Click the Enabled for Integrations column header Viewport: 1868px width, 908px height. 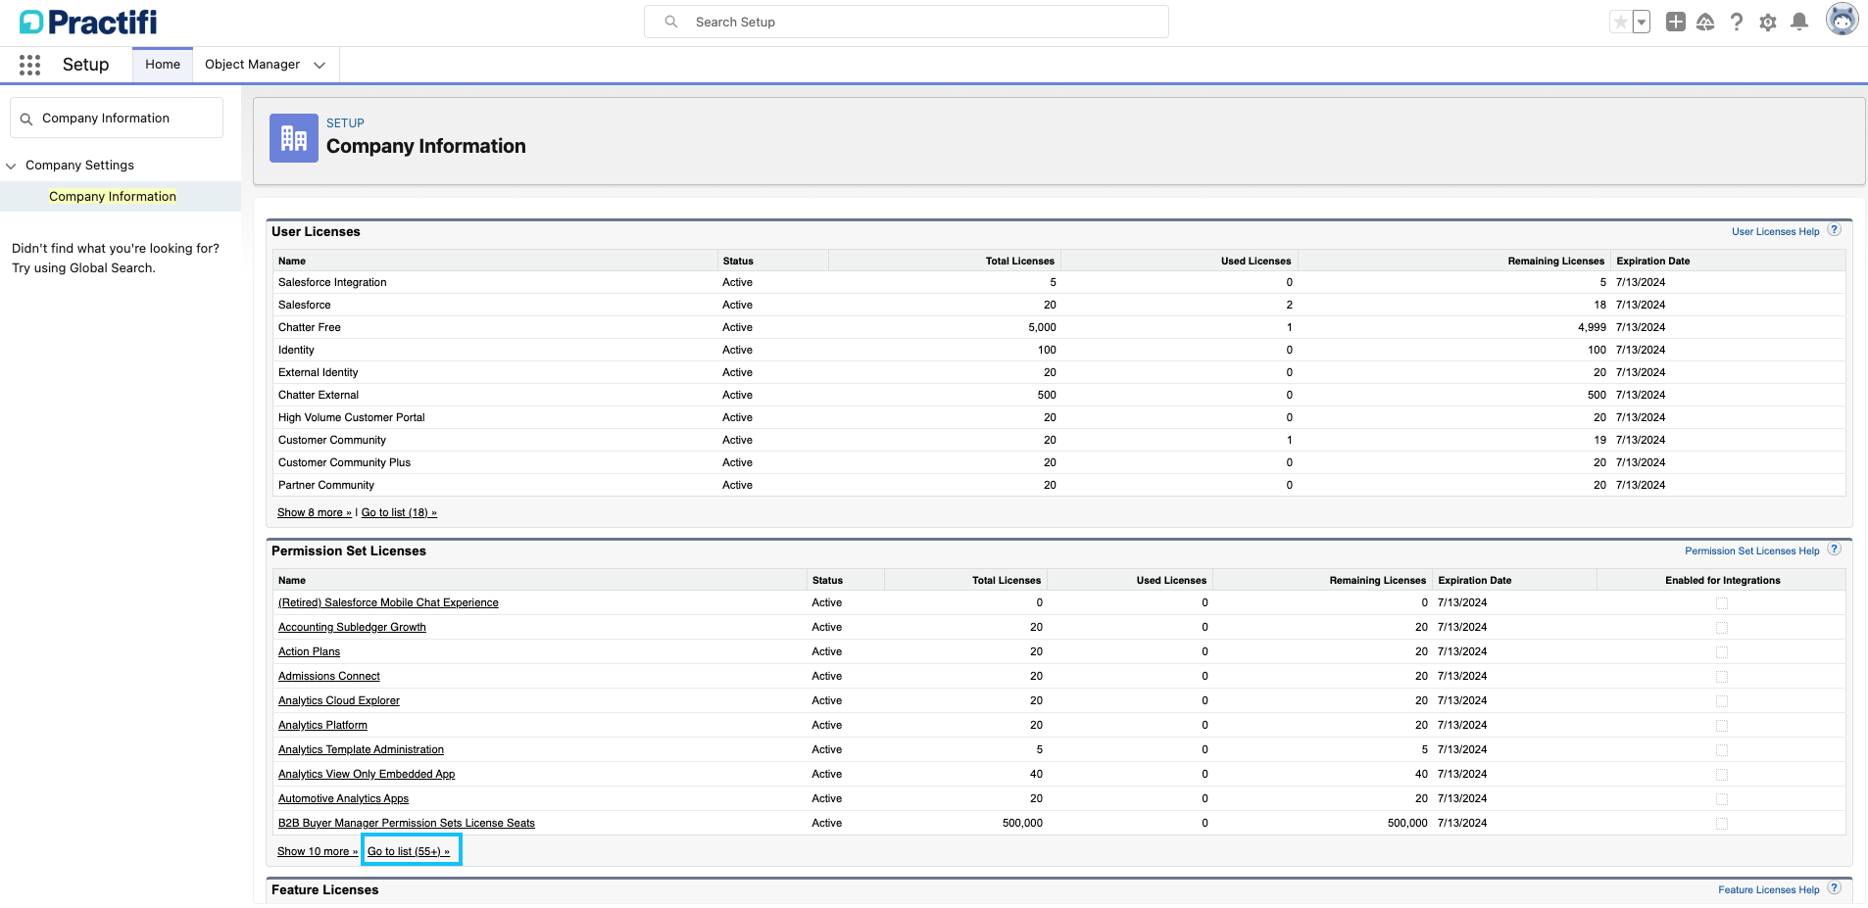pyautogui.click(x=1722, y=580)
